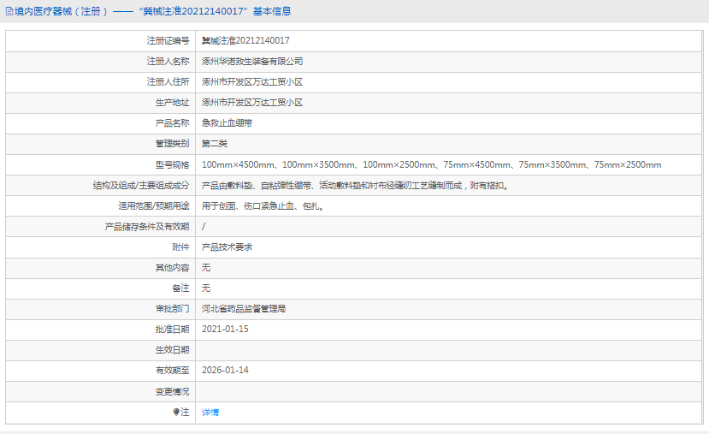Select expiry date 2026-01-14
The image size is (709, 434).
(x=225, y=370)
